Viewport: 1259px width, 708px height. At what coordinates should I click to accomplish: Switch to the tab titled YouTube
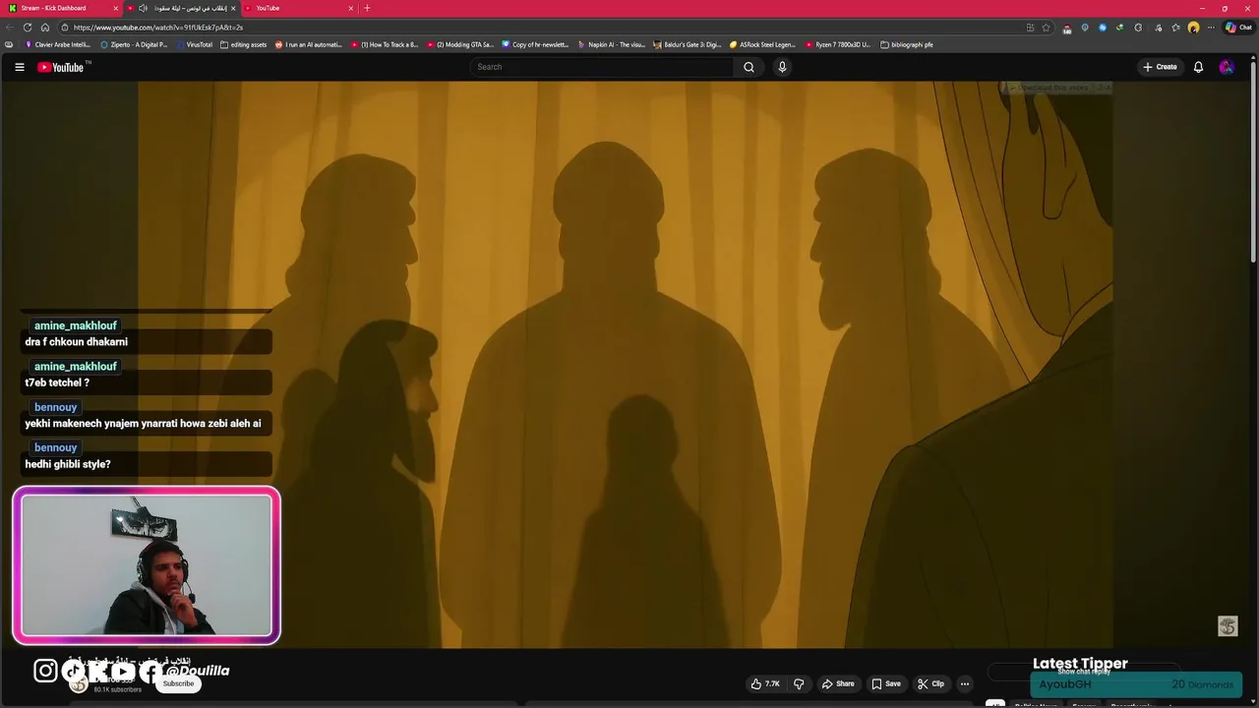(x=300, y=8)
